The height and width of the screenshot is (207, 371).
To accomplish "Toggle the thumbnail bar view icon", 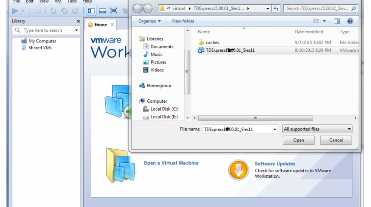I will tap(102, 11).
